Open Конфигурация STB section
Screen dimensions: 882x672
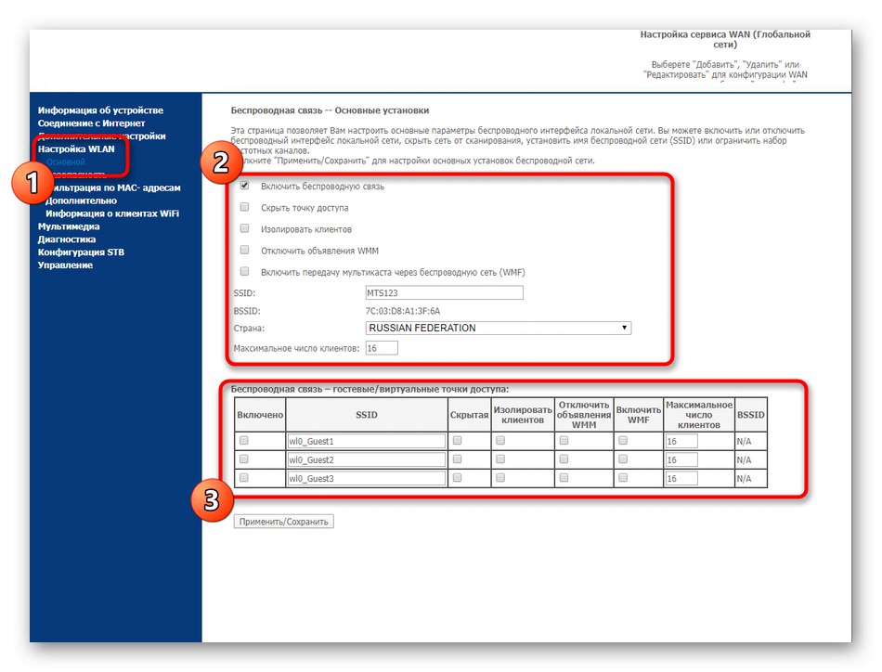[81, 252]
